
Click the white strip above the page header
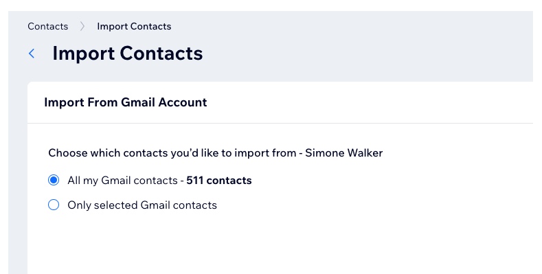coord(271,5)
